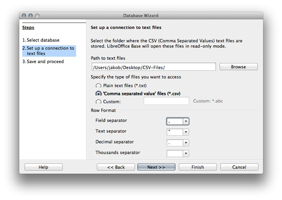Click the Text separator label
The image size is (282, 200).
point(111,131)
